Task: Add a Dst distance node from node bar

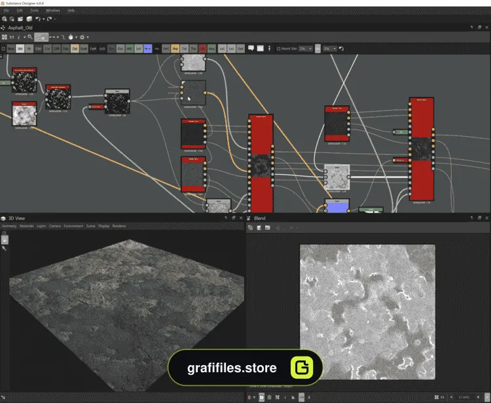Action: 75,48
